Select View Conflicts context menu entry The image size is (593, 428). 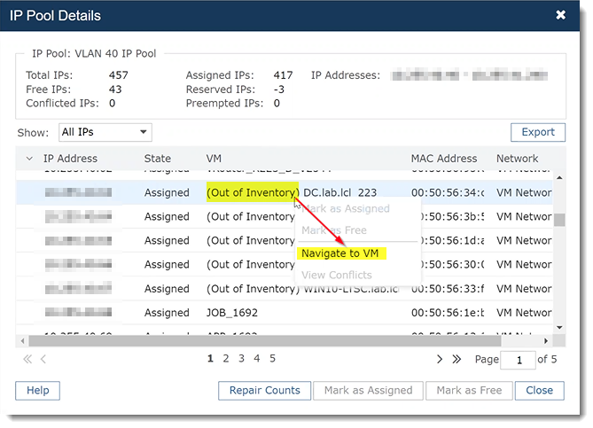tap(337, 275)
